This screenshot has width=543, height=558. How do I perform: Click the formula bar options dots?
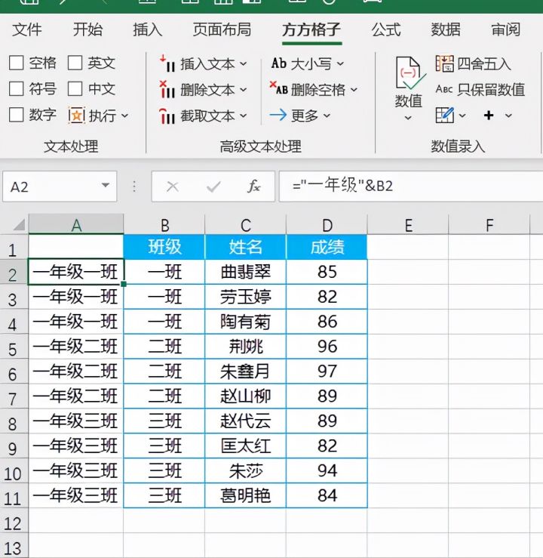click(x=134, y=187)
